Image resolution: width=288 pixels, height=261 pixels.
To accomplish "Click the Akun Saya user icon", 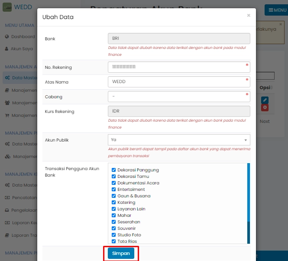I will 7,49.
